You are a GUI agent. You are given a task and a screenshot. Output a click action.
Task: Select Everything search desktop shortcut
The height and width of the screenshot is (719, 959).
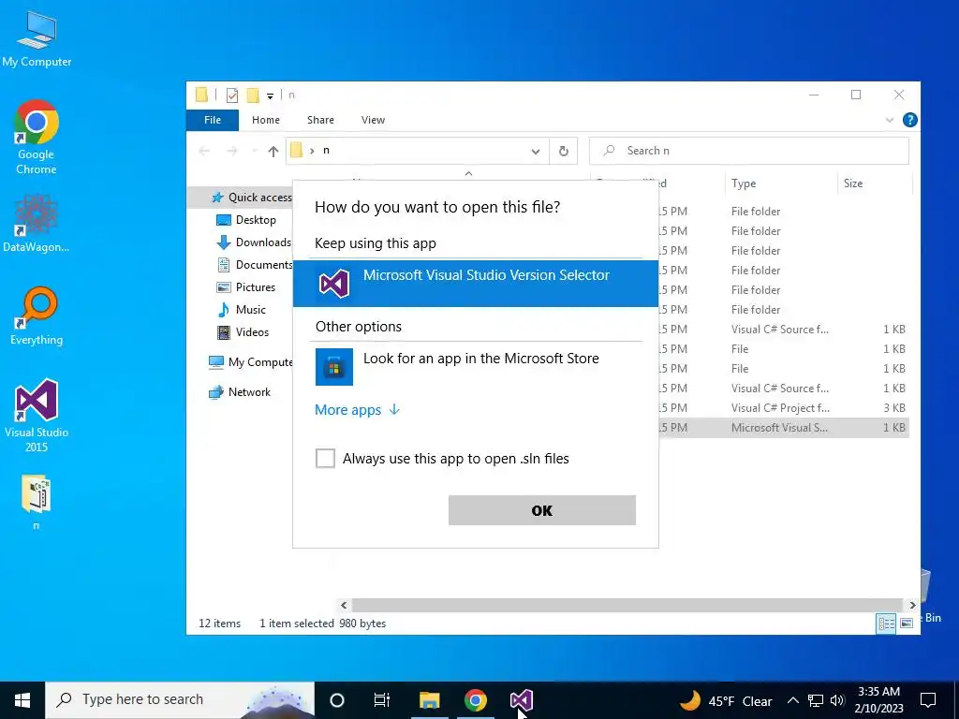click(x=37, y=316)
